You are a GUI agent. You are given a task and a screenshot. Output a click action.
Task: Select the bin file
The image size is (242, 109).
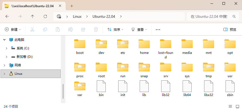(101, 89)
